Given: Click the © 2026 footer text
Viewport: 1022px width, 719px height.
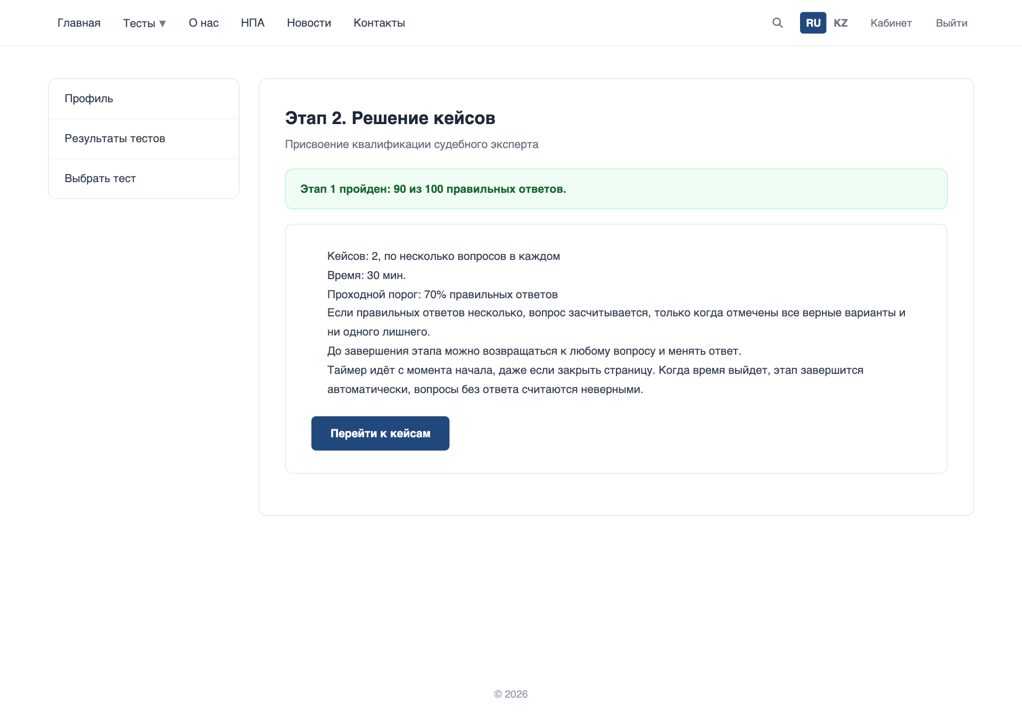Looking at the screenshot, I should 510,694.
